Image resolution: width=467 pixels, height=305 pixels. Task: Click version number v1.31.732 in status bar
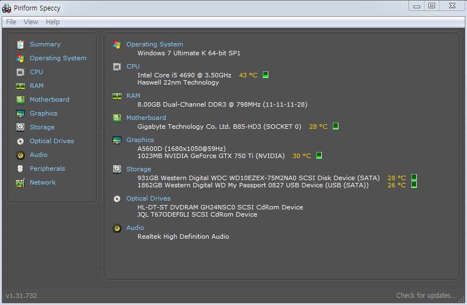pyautogui.click(x=21, y=296)
